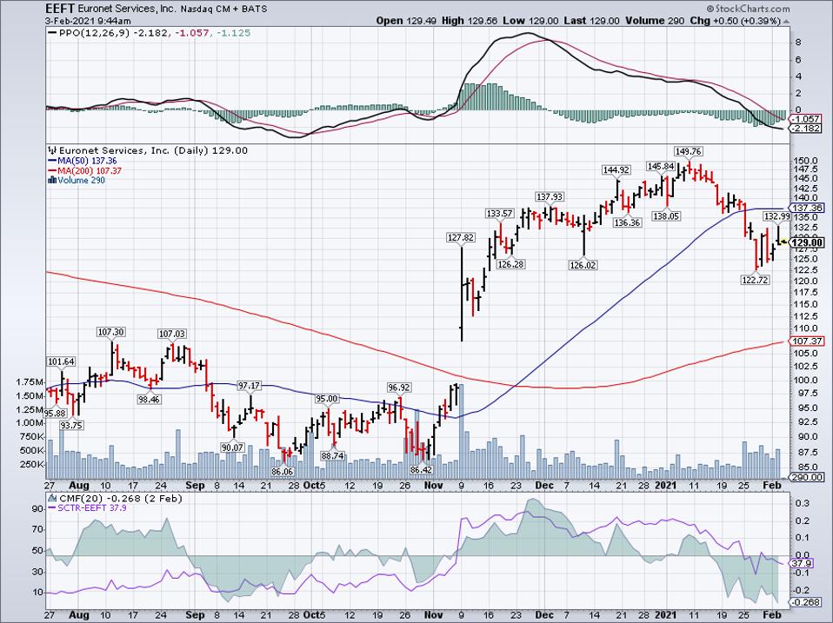Click the red MA(200) legend line swatch
Image resolution: width=833 pixels, height=623 pixels.
click(52, 171)
